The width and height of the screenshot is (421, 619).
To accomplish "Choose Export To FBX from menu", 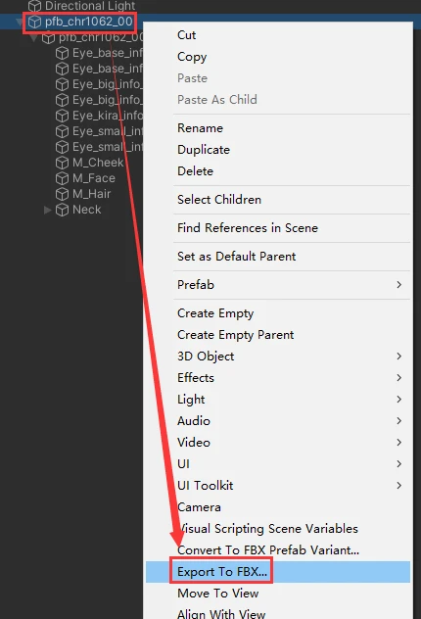I will coord(222,572).
